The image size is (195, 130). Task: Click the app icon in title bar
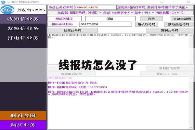click(3, 2)
